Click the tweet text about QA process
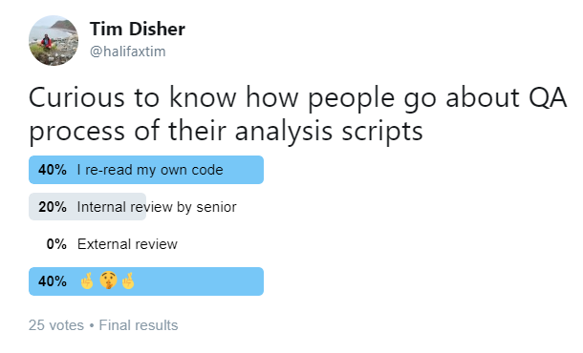583x353 pixels. pos(297,114)
